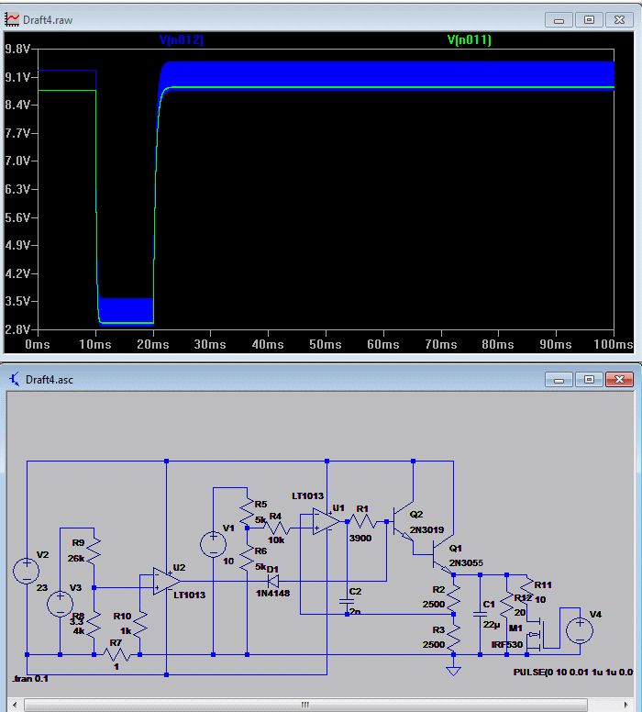Click the LT1013 label above U1
Screen dimensions: 642x712
tap(308, 495)
